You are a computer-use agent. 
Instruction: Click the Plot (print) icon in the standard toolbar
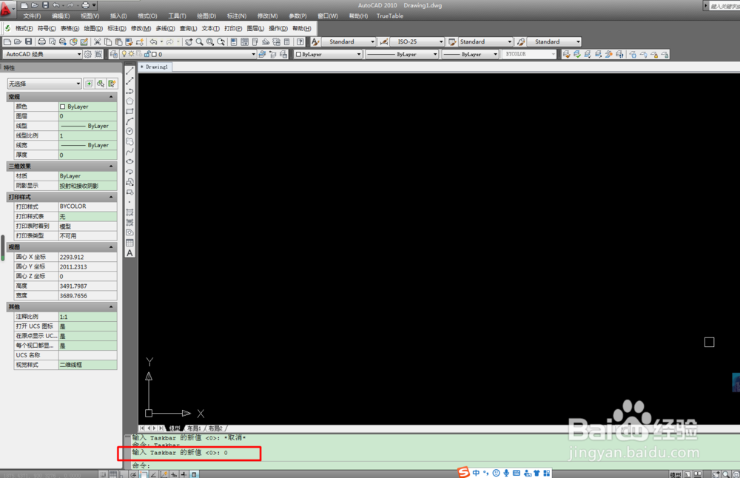tap(41, 42)
